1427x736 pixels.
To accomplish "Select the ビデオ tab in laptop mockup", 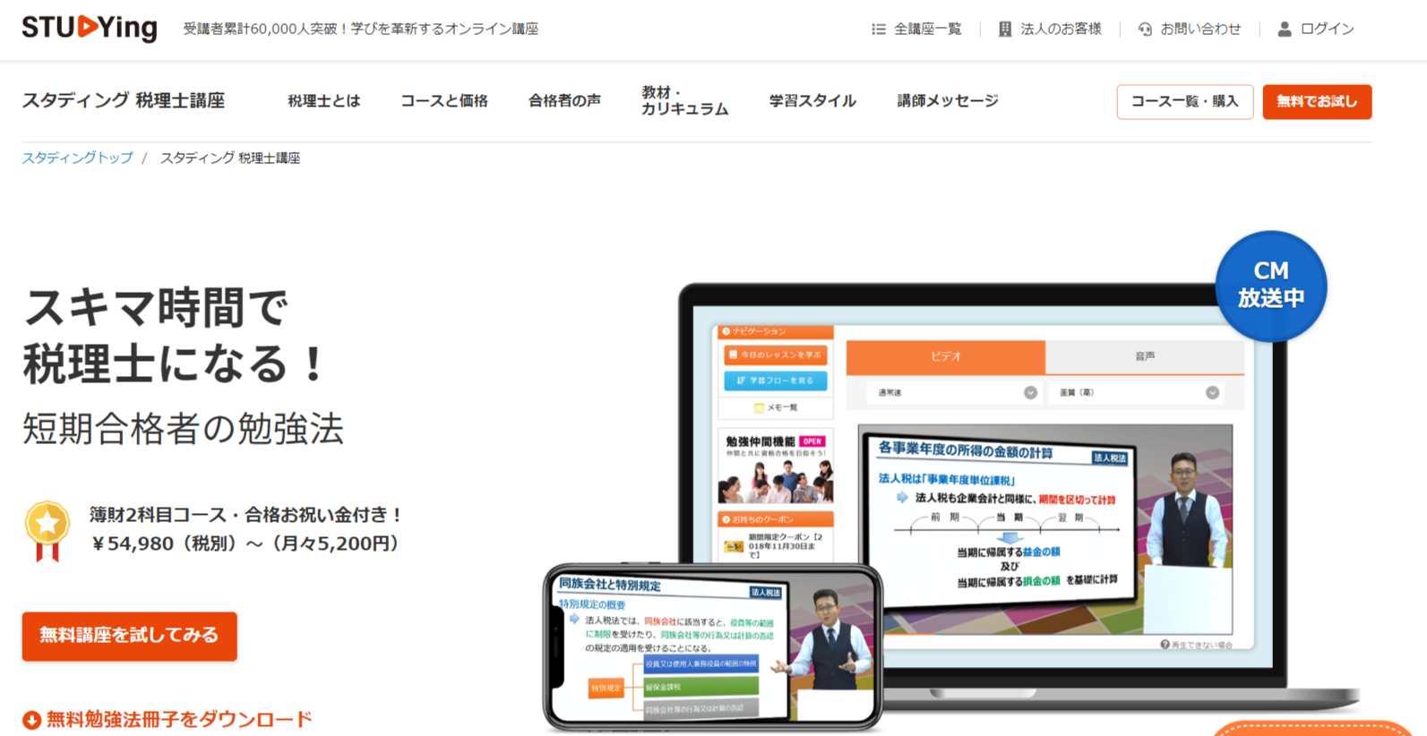I will point(945,356).
